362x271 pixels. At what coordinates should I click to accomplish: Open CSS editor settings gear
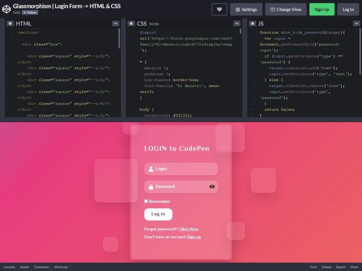pyautogui.click(x=131, y=23)
